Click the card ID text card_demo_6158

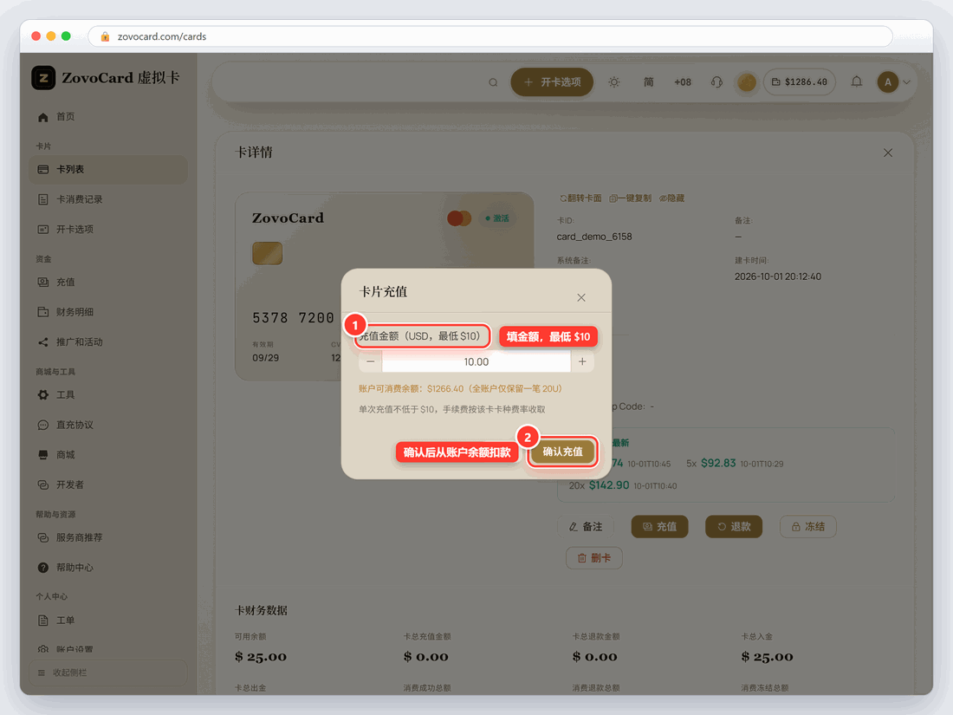coord(594,237)
